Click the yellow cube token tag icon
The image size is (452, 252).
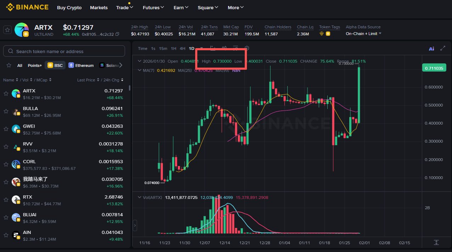[x=328, y=34]
